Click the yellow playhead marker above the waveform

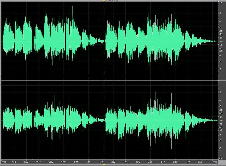pos(104,1)
